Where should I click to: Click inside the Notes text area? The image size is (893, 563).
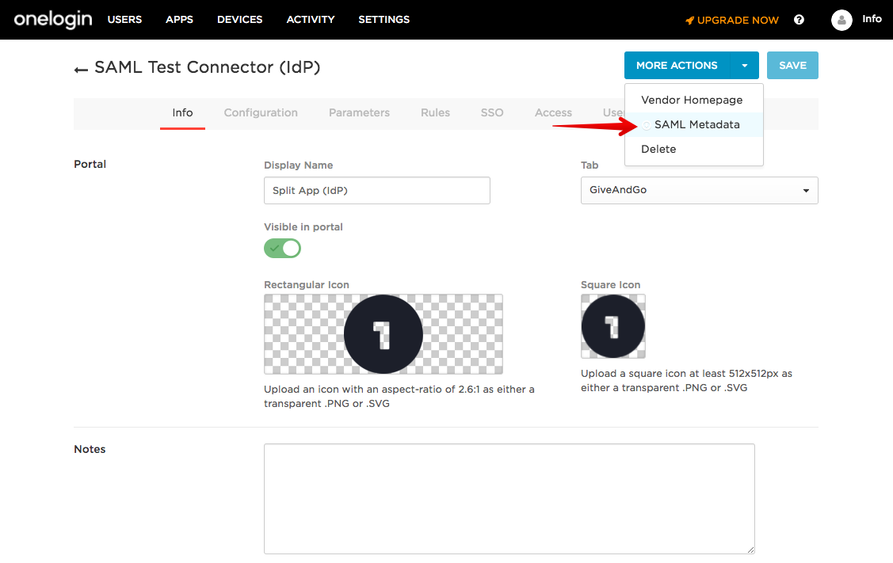(x=509, y=499)
